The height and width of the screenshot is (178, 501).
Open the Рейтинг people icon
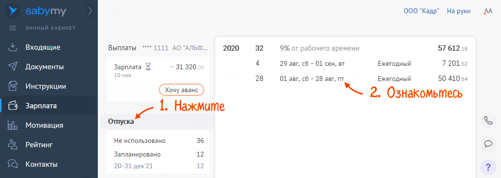[x=12, y=145]
